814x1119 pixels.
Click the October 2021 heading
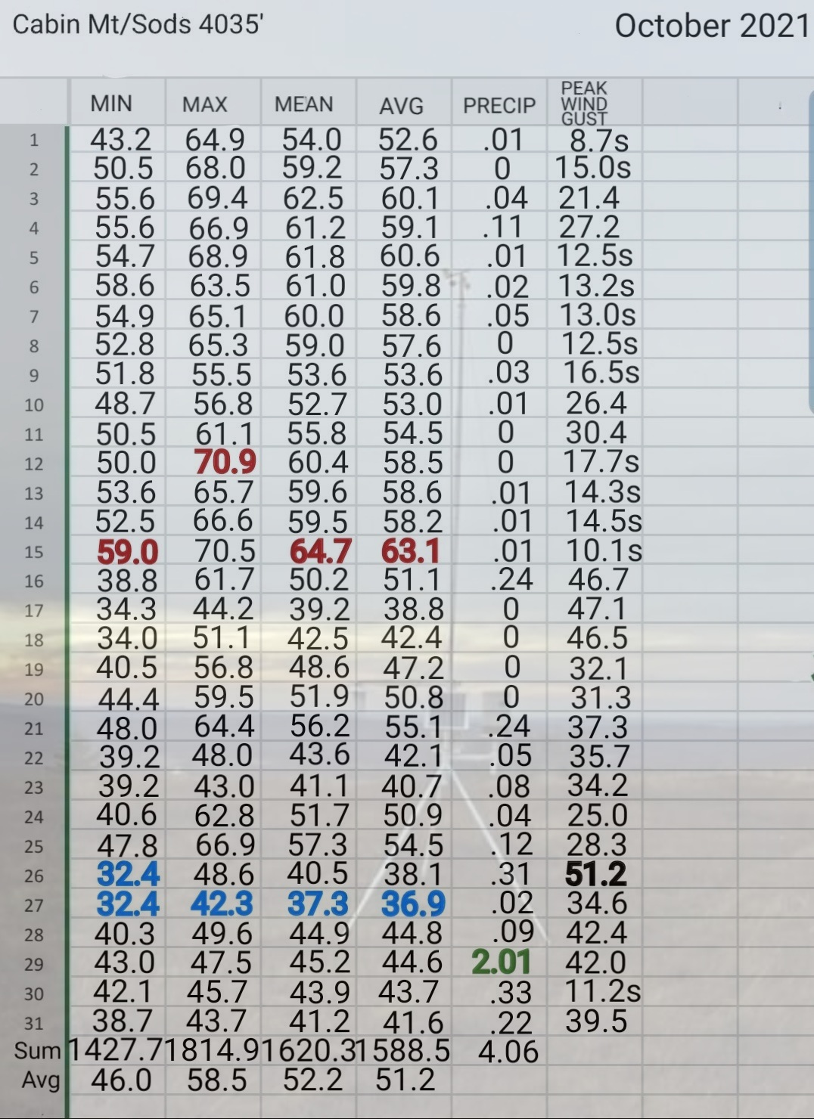pos(712,26)
